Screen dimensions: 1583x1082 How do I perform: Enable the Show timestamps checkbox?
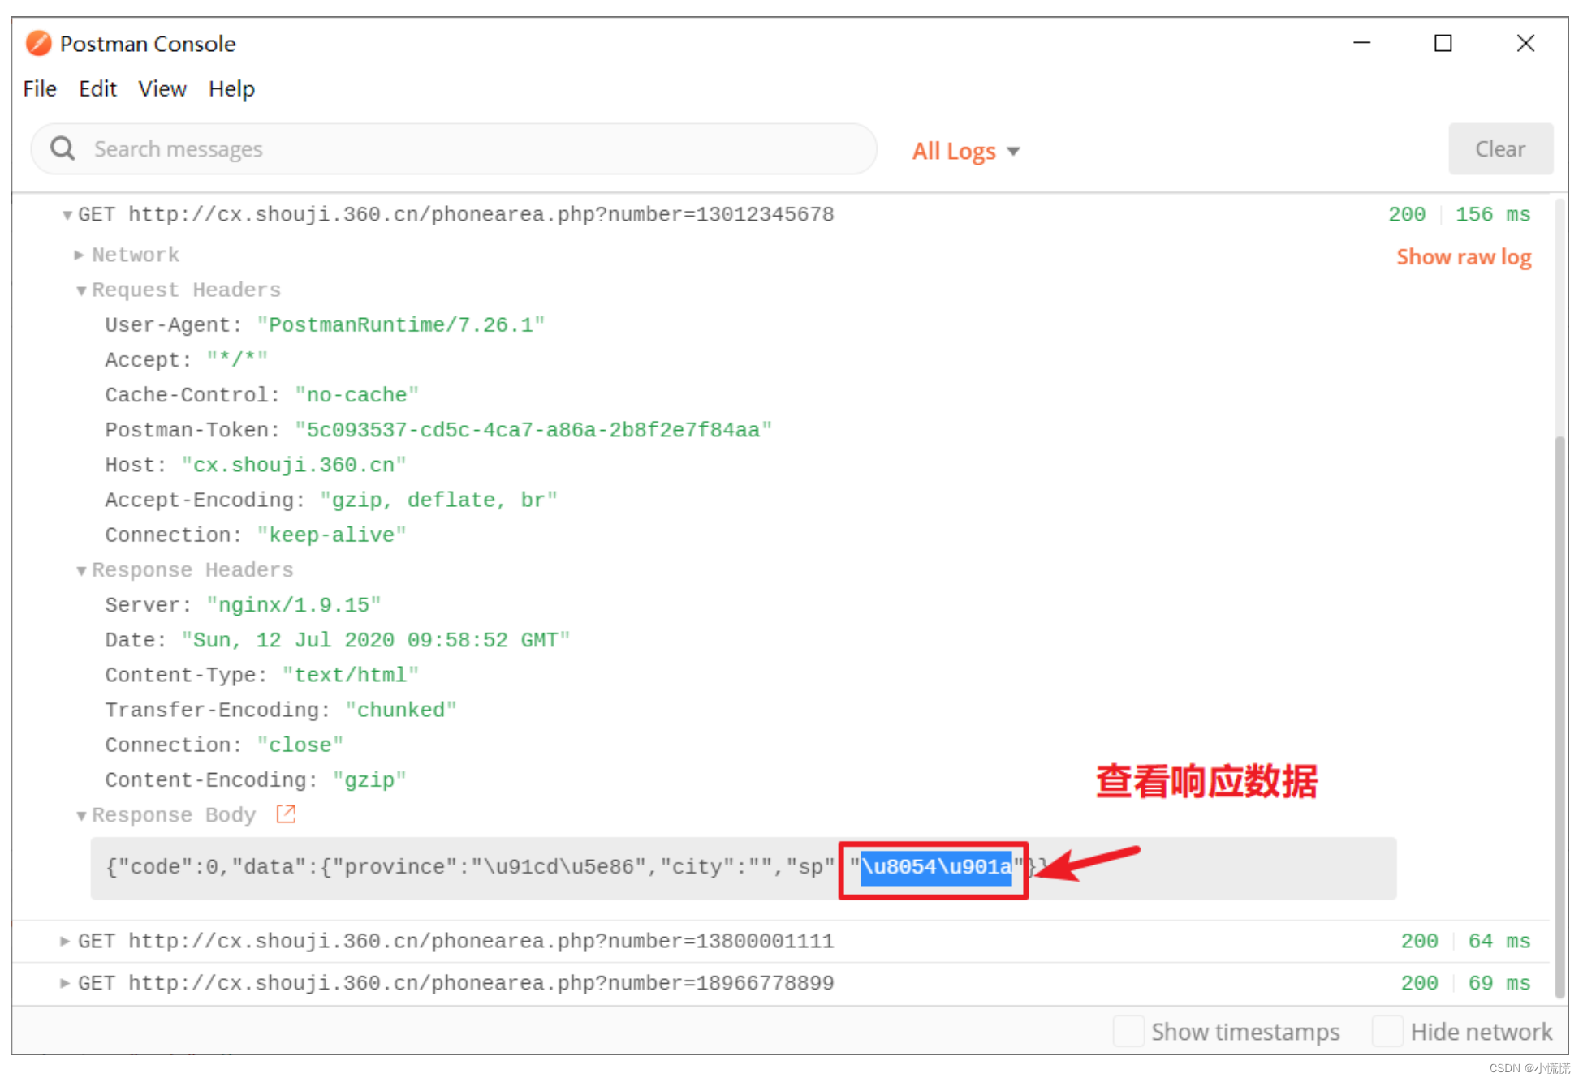(1128, 1031)
